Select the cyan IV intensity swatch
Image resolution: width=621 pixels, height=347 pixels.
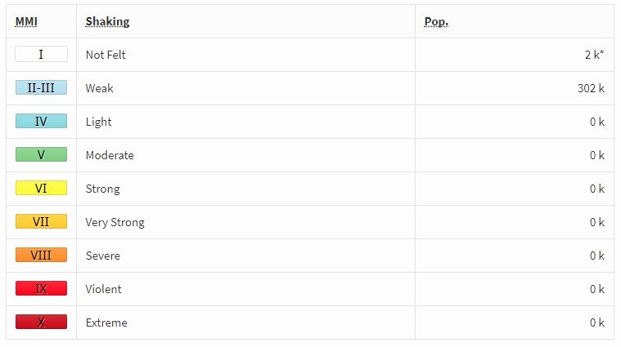click(41, 121)
